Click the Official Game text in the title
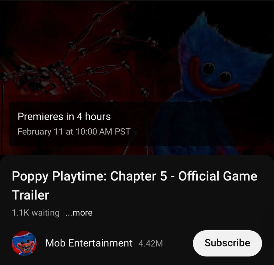The image size is (274, 265). coord(218,176)
